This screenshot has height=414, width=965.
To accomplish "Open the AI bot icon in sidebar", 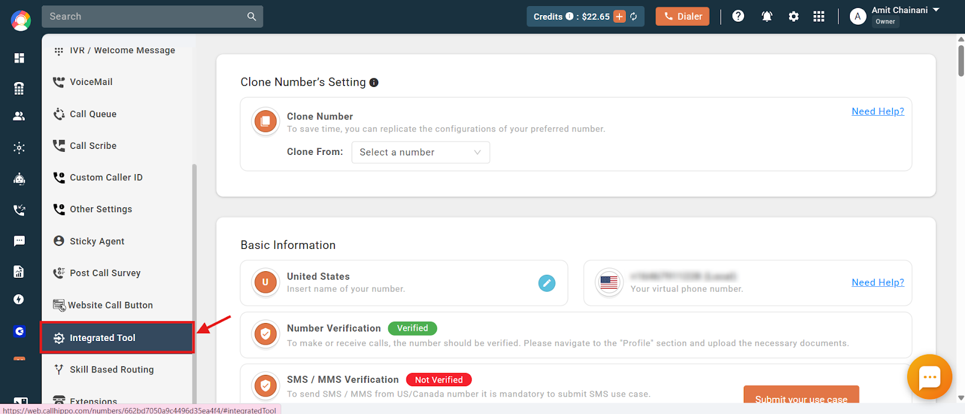I will tap(19, 179).
